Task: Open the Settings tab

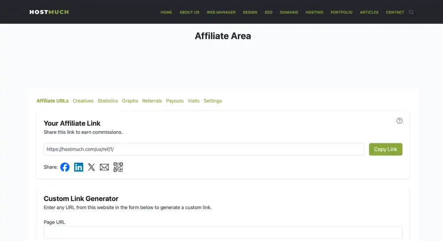Action: coord(213,101)
